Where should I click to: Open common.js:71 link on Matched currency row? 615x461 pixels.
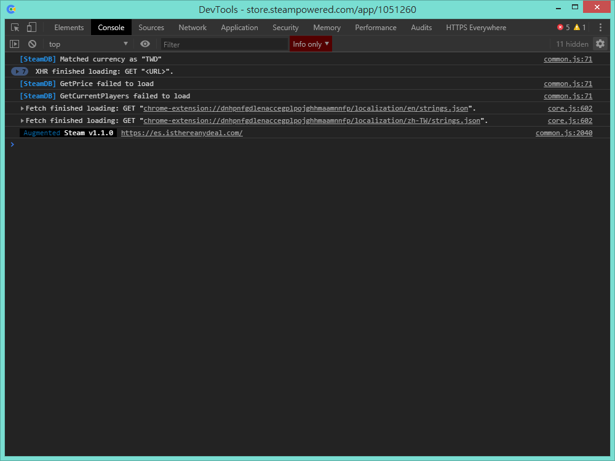568,59
